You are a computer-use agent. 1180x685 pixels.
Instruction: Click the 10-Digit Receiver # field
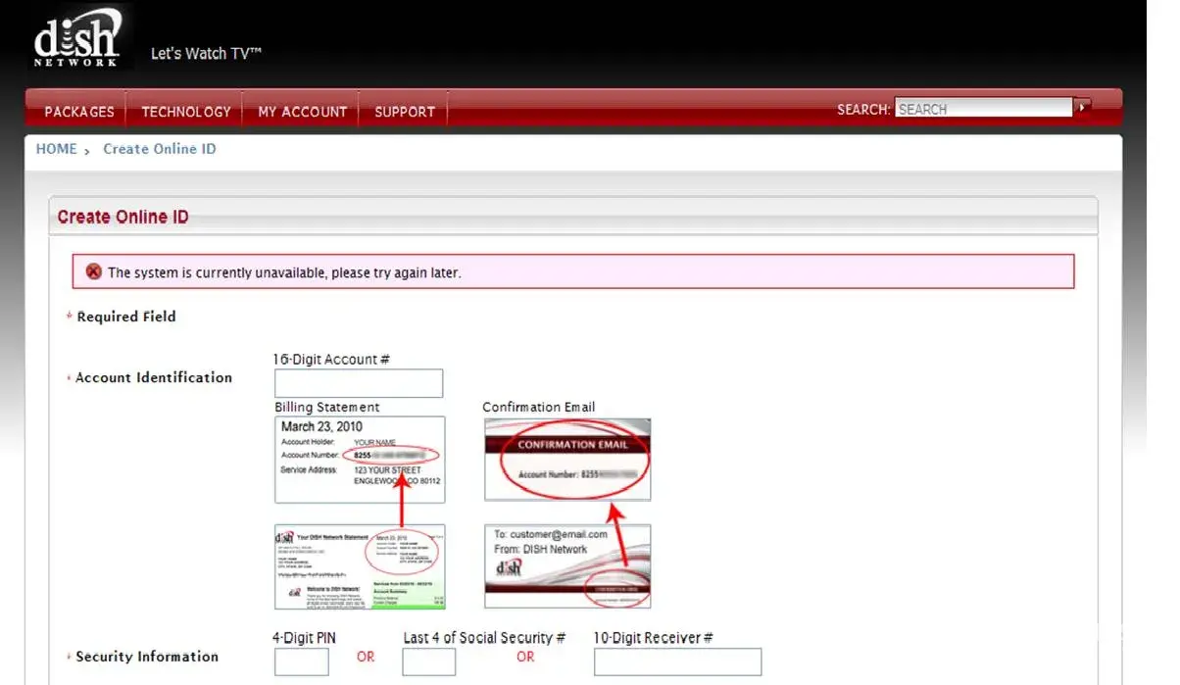click(x=677, y=661)
